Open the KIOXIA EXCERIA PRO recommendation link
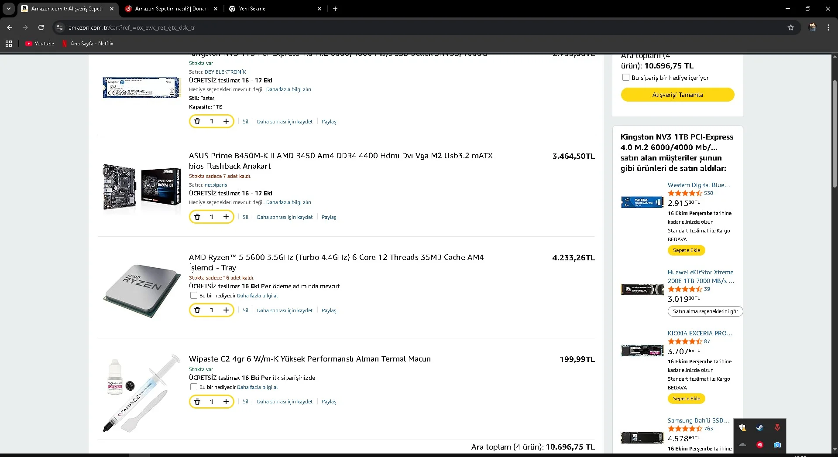Viewport: 838px width, 457px height. click(x=700, y=333)
